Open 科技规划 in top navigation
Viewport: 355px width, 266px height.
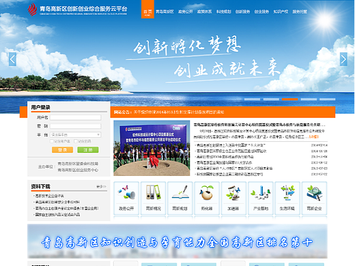click(x=223, y=12)
